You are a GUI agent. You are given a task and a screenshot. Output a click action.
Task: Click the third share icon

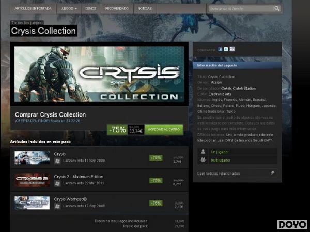click(232, 49)
